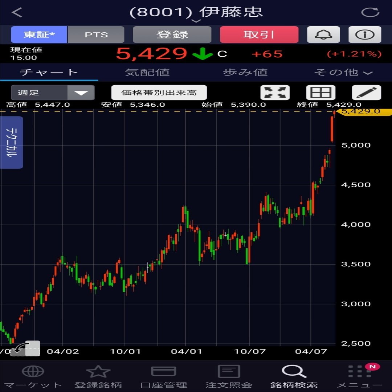Toggle 価格帯別出来高 volume overlay

coord(159,93)
